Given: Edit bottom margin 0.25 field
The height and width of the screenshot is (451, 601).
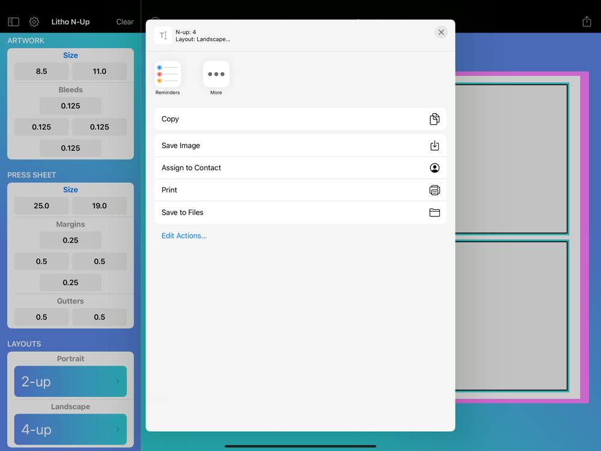Looking at the screenshot, I should (x=70, y=283).
